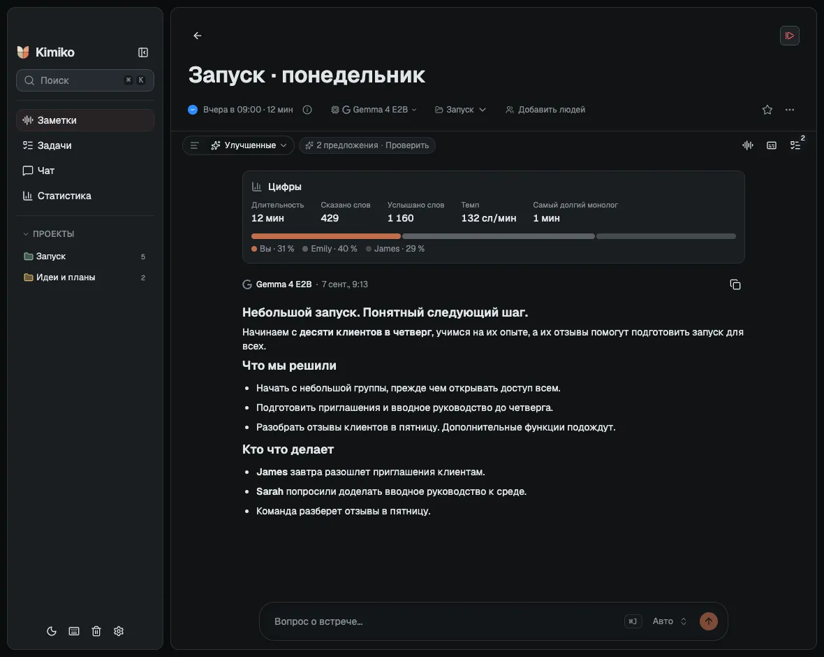824x657 pixels.
Task: Click the name James in action items
Action: click(272, 472)
